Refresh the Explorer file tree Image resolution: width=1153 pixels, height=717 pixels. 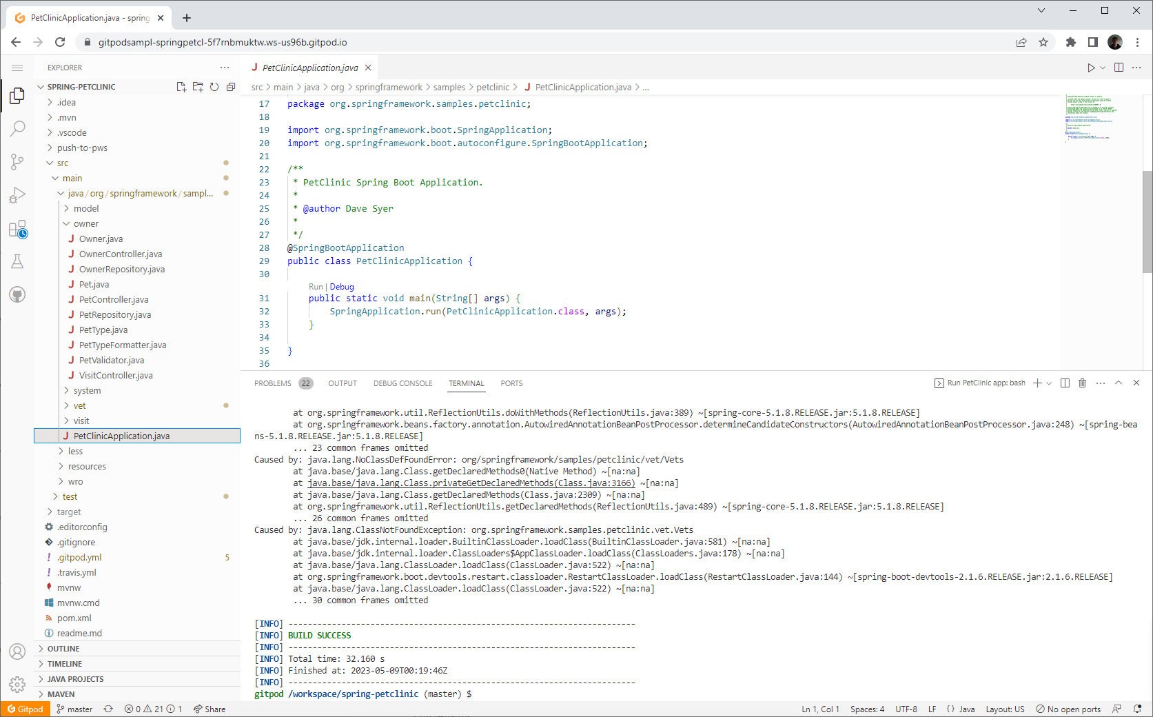tap(214, 87)
